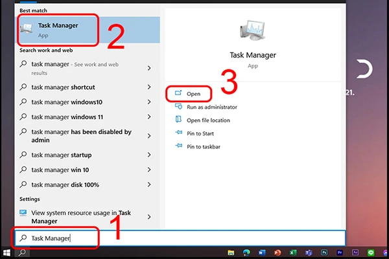Click monitor icon beside 'View system resource usage'
Image resolution: width=389 pixels, height=259 pixels.
23,212
